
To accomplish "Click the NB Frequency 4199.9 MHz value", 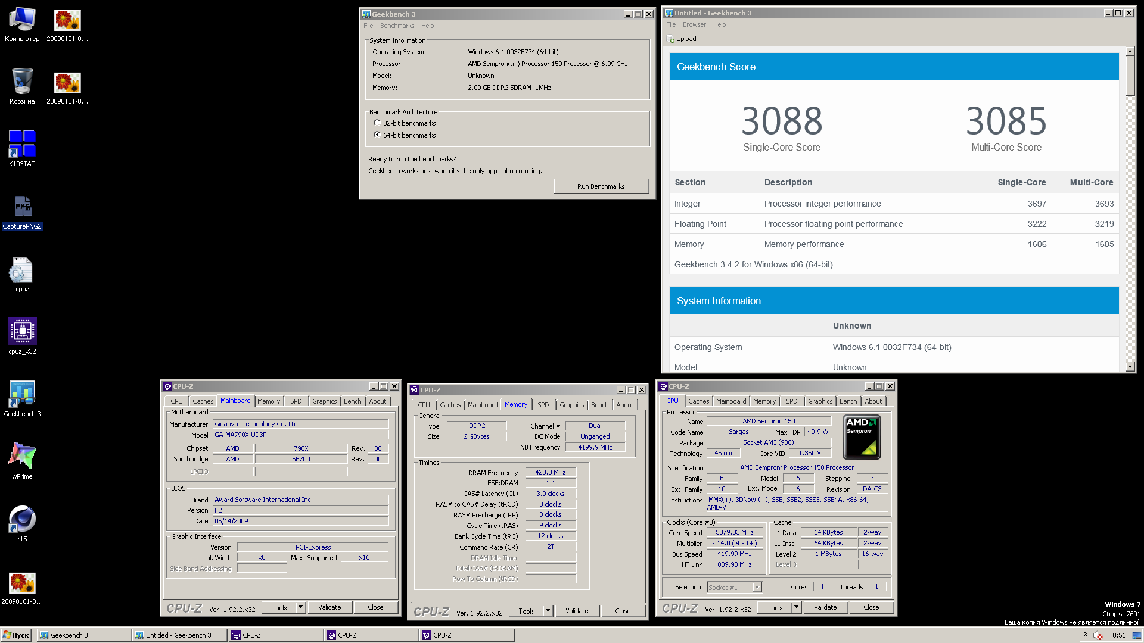I will tap(595, 447).
